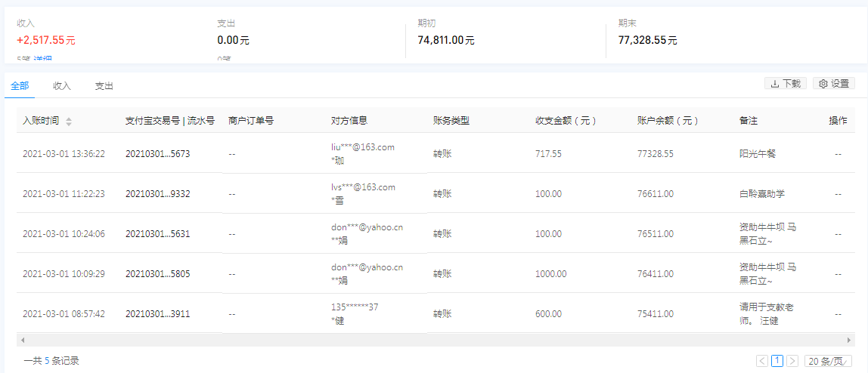Open the 20 条/页 page size dropdown
Viewport: 868px width, 373px height.
[828, 361]
